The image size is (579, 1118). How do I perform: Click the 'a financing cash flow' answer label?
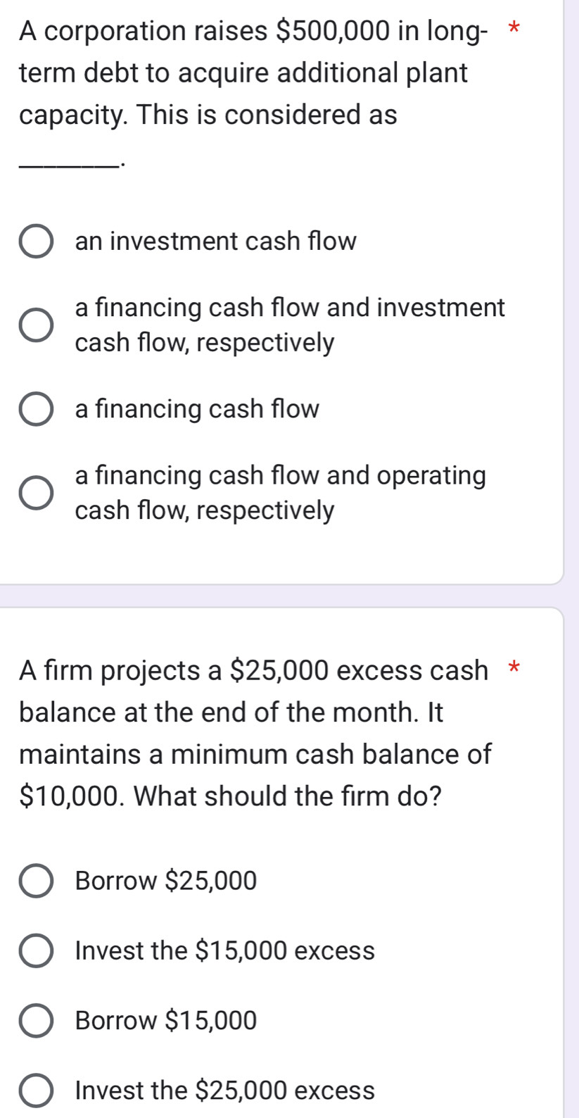(197, 409)
